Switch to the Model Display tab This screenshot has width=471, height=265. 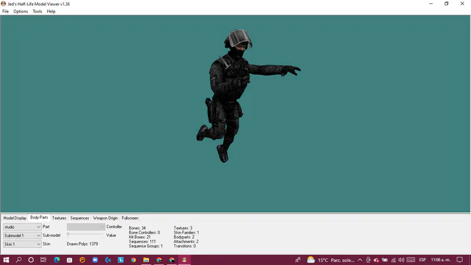coord(14,218)
